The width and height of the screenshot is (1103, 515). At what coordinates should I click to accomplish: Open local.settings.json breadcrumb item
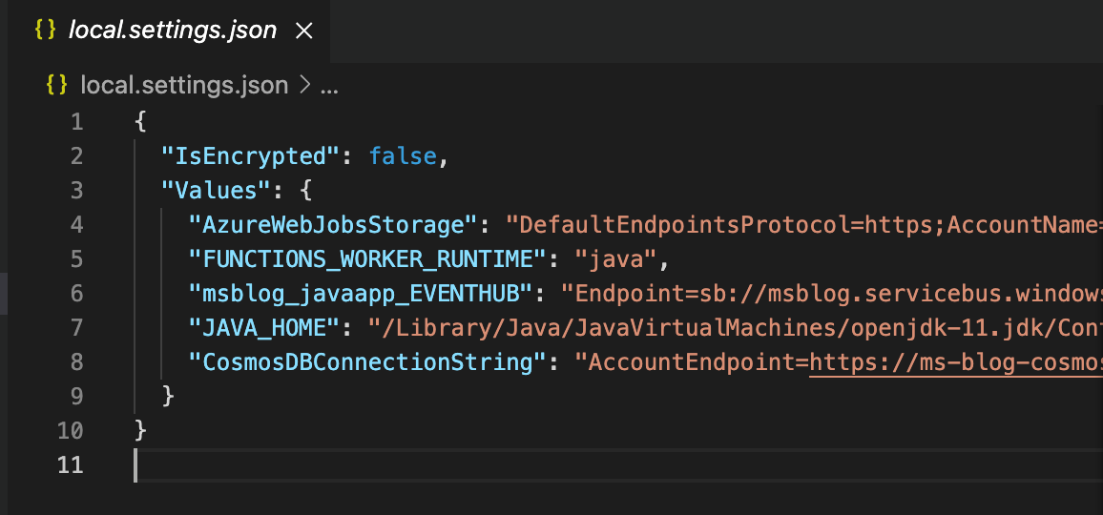[x=184, y=85]
